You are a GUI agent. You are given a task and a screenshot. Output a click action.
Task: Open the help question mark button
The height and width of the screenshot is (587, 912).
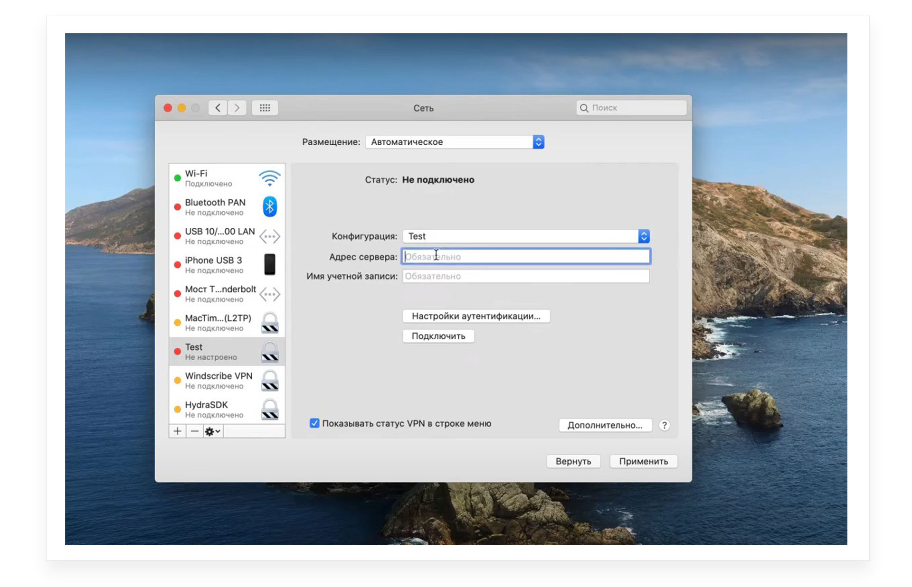pos(664,425)
